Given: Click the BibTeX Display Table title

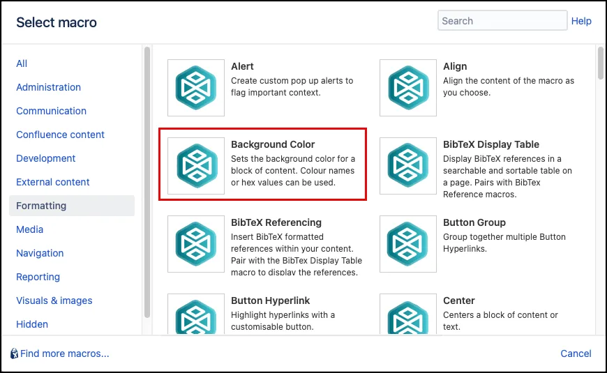Looking at the screenshot, I should (x=491, y=144).
